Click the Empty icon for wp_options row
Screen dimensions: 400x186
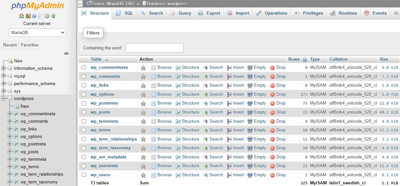[x=250, y=94]
